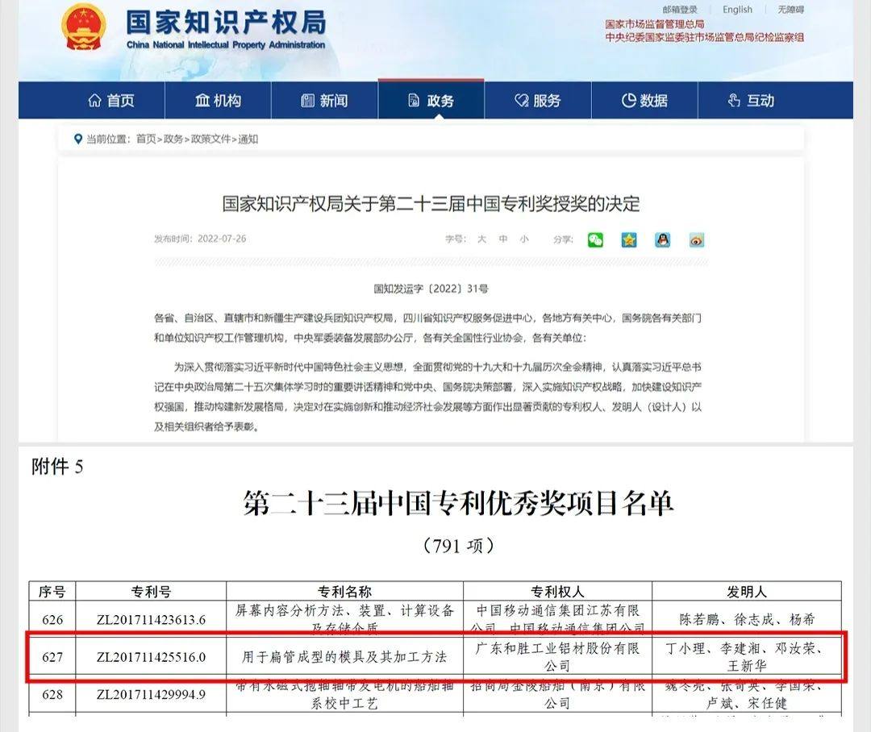Click patent number ZL201711429994.9
Image resolution: width=871 pixels, height=732 pixels.
(151, 694)
